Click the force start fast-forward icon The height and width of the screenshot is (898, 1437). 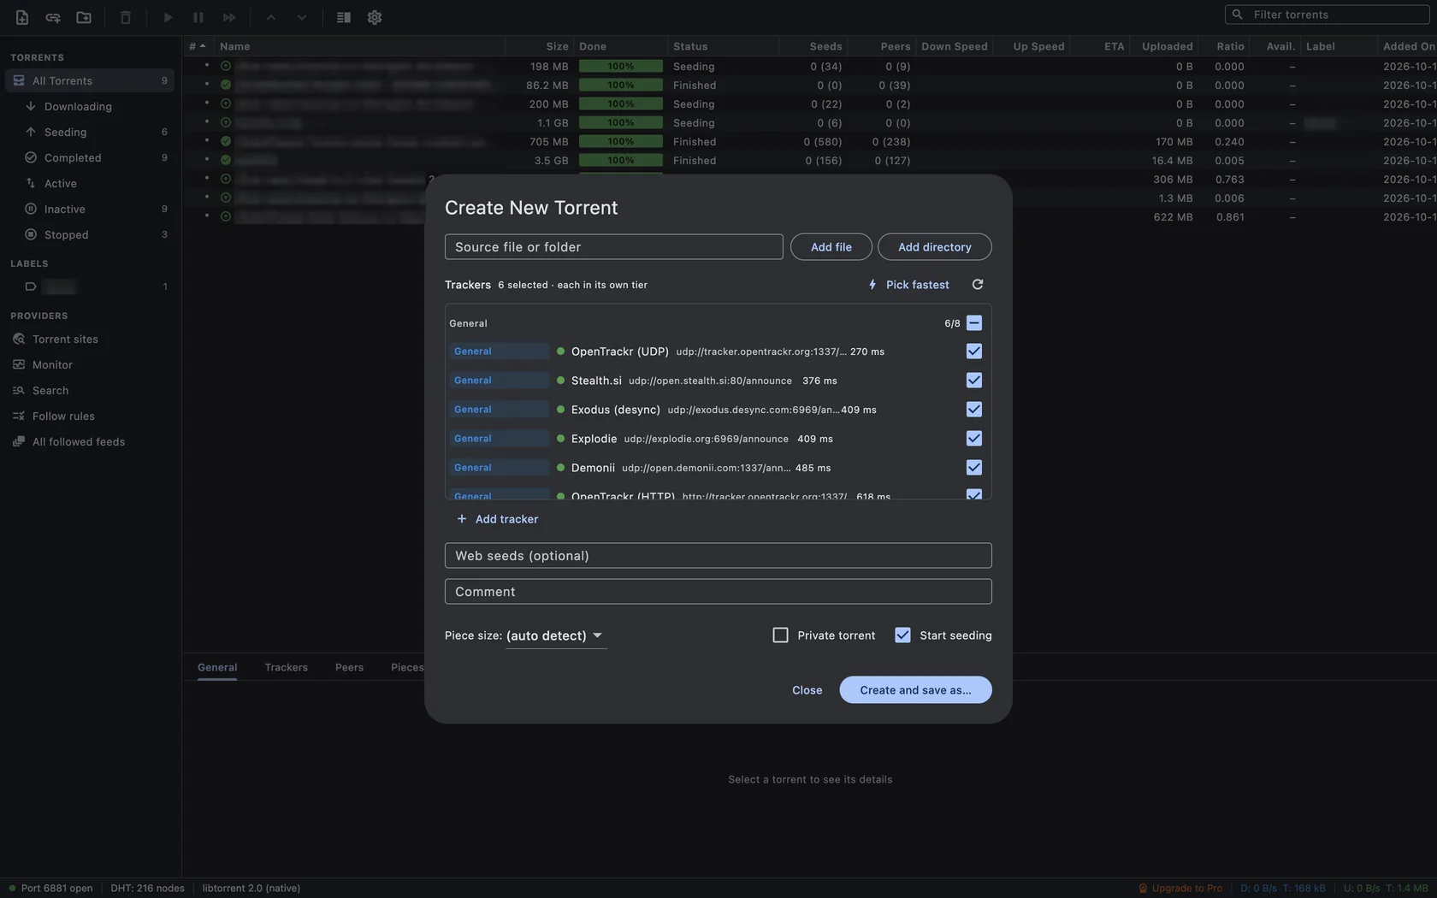229,17
